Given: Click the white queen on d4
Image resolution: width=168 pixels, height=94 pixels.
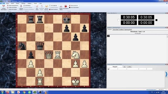Looking at the screenshot, I should [49, 55].
